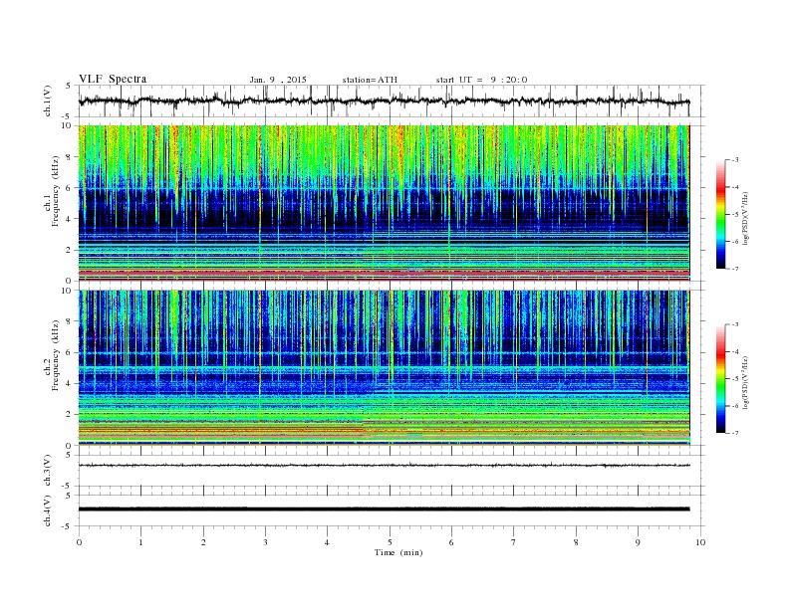Click the '6' kHz tick on ch.1 spectrogram

69,188
